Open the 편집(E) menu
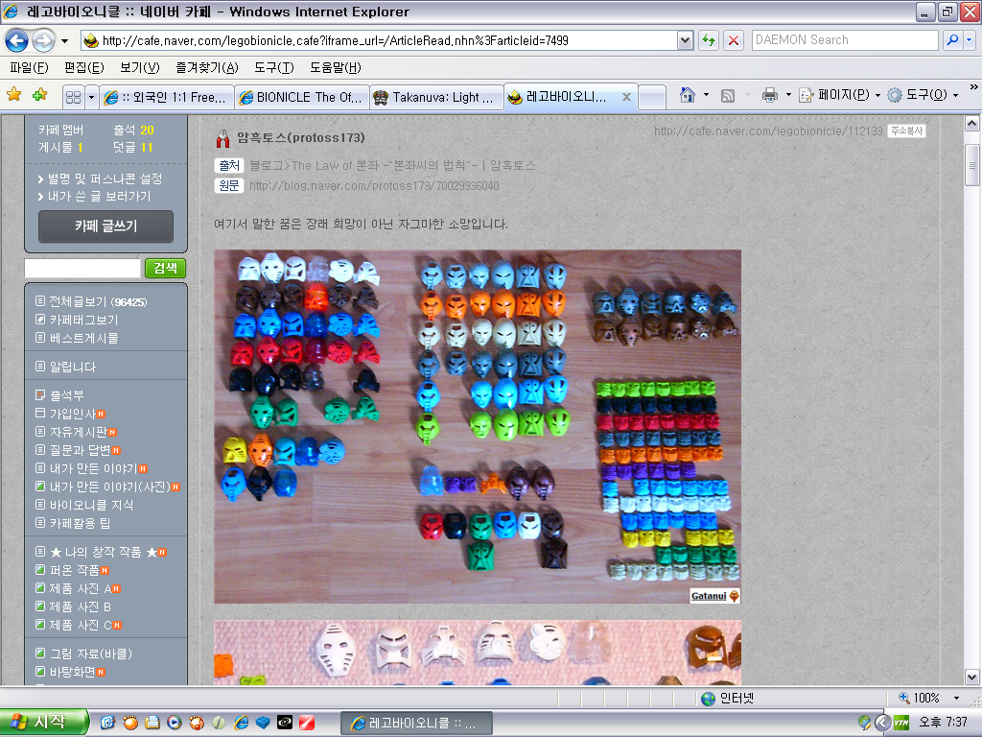Image resolution: width=982 pixels, height=737 pixels. (84, 68)
